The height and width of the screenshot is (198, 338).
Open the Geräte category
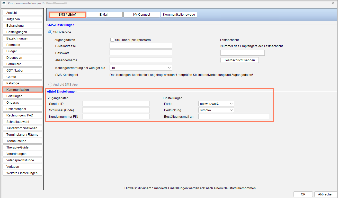(22, 77)
